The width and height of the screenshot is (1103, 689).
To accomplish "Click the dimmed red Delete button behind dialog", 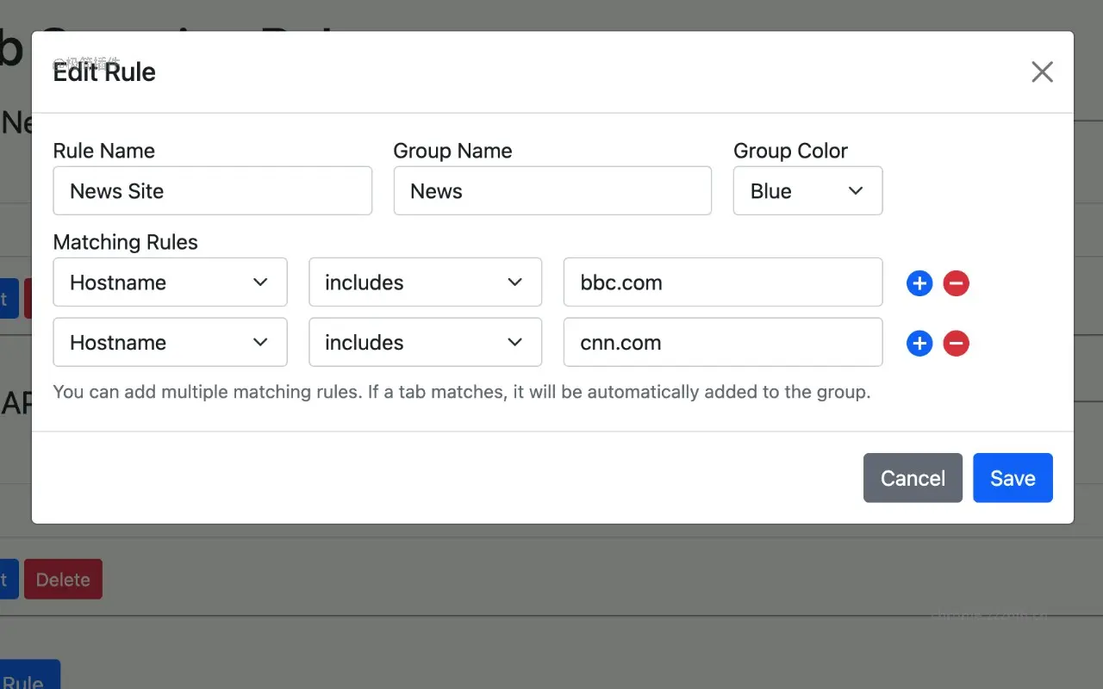I will point(63,580).
